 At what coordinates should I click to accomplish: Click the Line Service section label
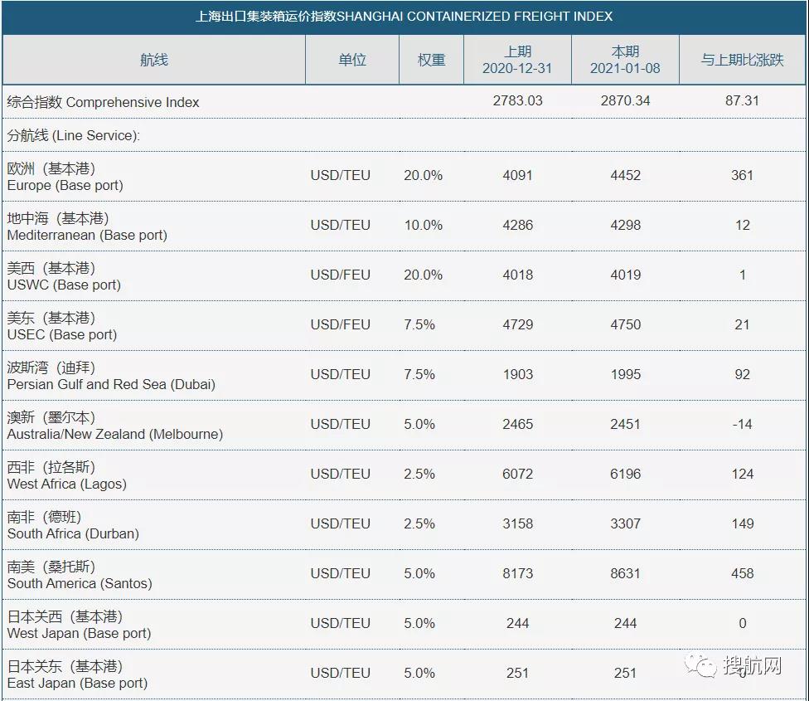(73, 135)
